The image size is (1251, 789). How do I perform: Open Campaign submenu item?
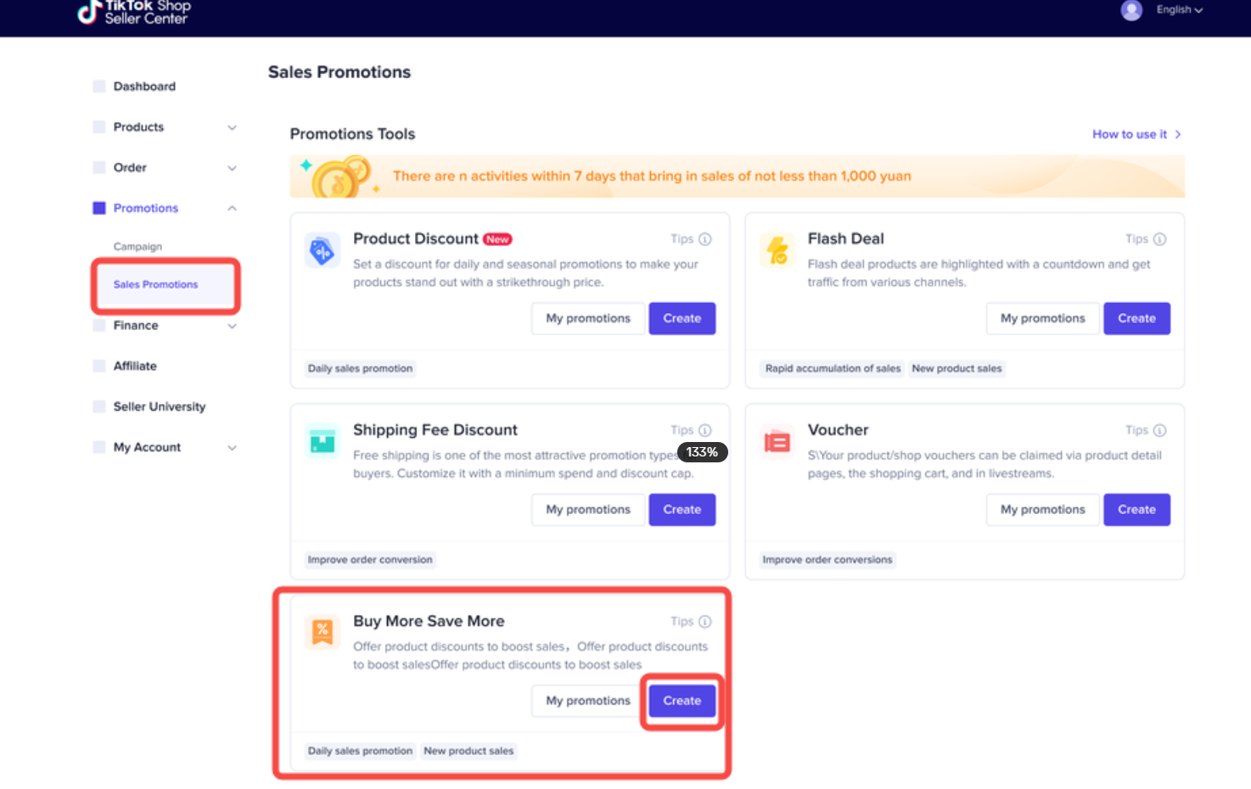pos(137,247)
